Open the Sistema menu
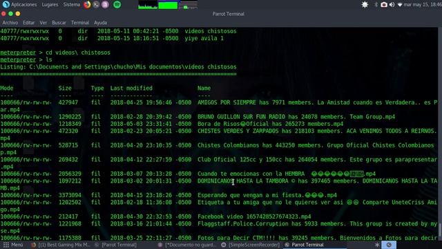Screen dimensions: 442x249 click(x=72, y=5)
